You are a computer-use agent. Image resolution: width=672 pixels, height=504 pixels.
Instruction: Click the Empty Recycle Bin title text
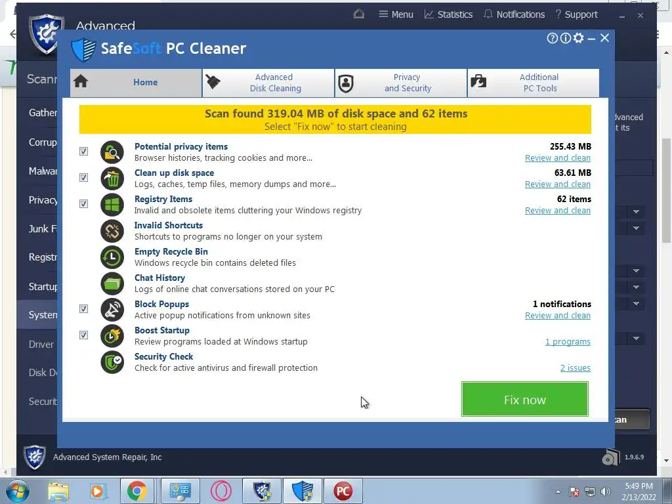(x=171, y=251)
